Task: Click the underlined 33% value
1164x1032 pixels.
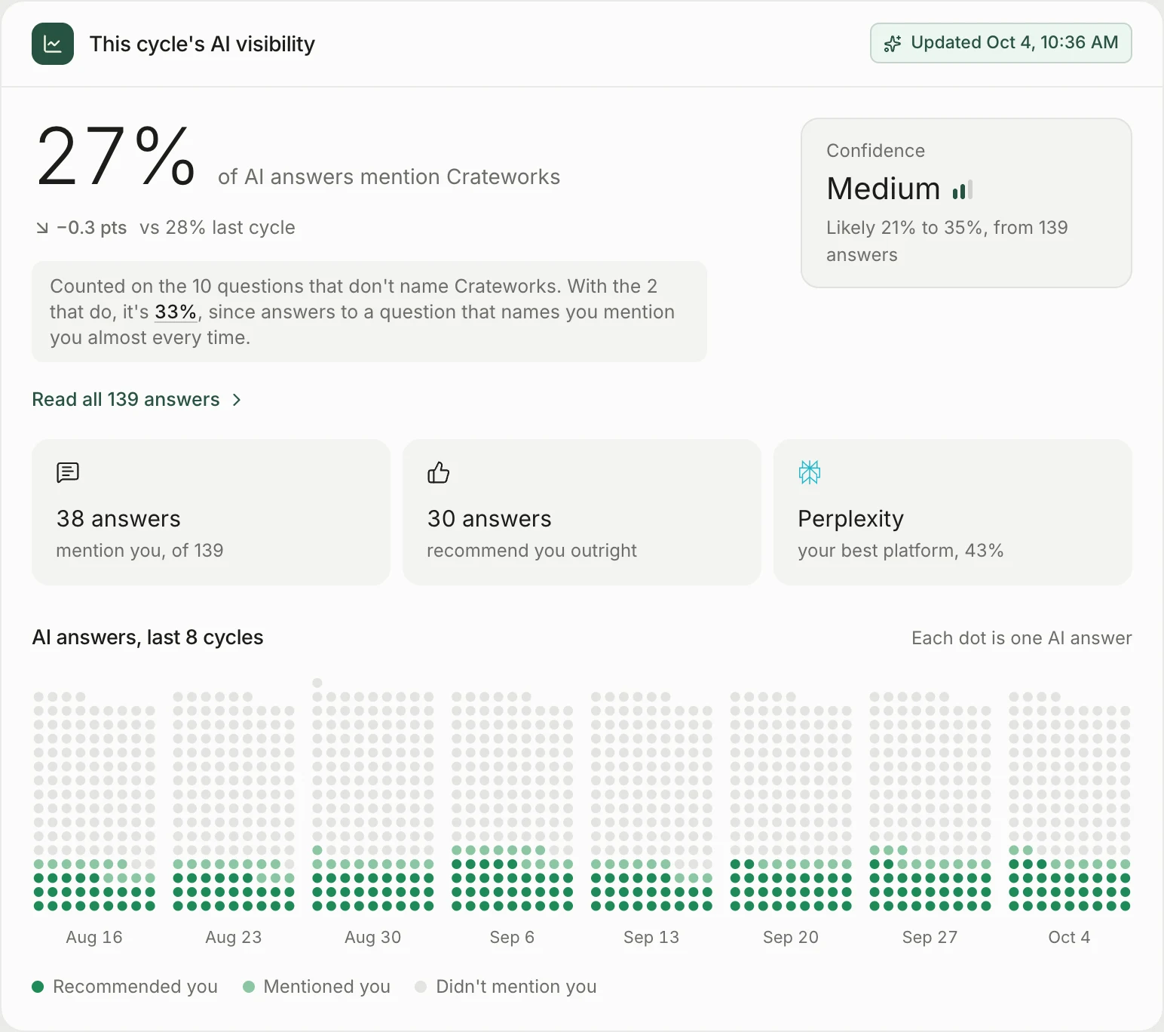Action: coord(176,312)
